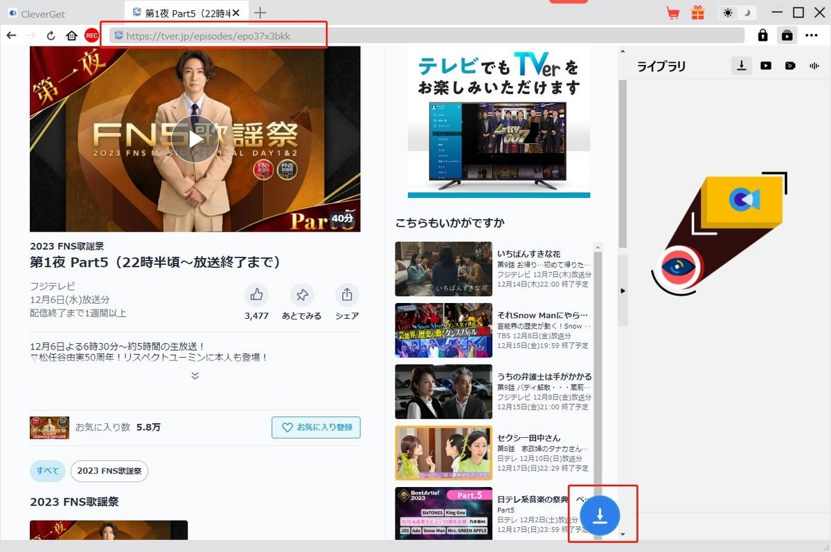Click the padlock icon beside address bar

coord(762,35)
